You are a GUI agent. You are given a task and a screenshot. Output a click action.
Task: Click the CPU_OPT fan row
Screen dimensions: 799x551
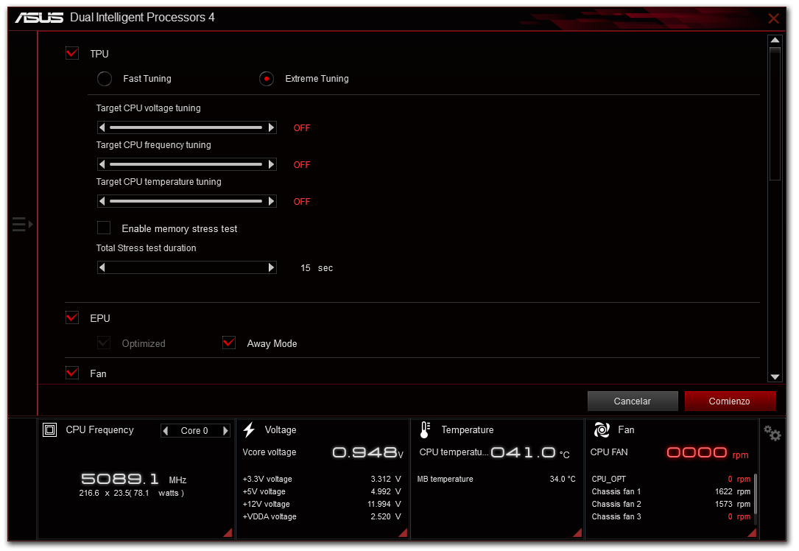671,479
